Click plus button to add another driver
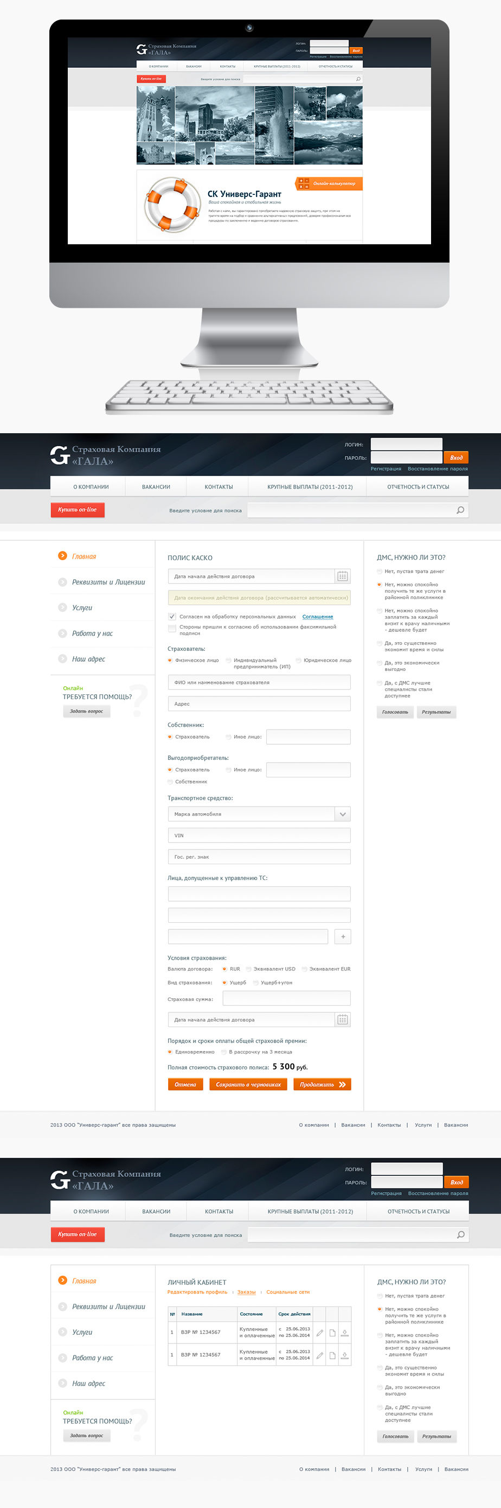 [343, 936]
